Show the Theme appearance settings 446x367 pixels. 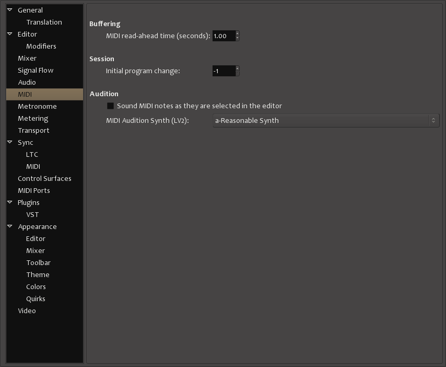pyautogui.click(x=38, y=274)
